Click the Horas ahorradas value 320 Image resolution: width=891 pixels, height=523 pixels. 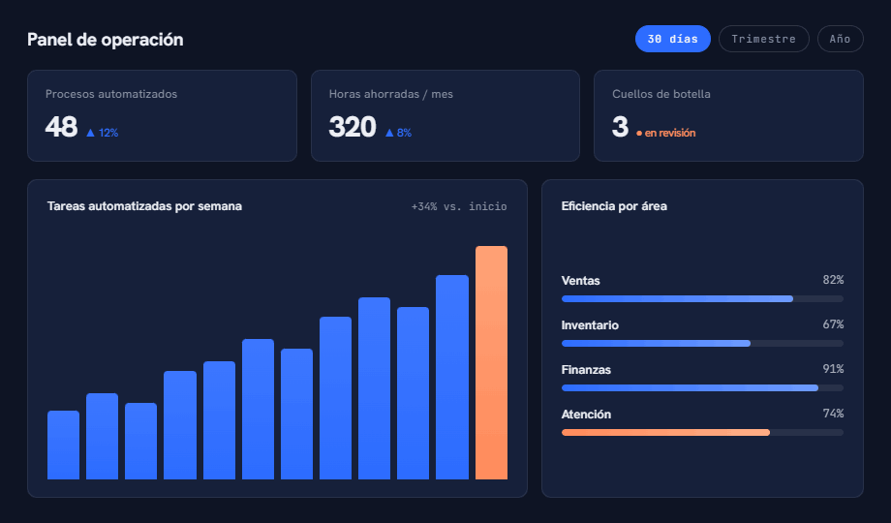coord(353,127)
